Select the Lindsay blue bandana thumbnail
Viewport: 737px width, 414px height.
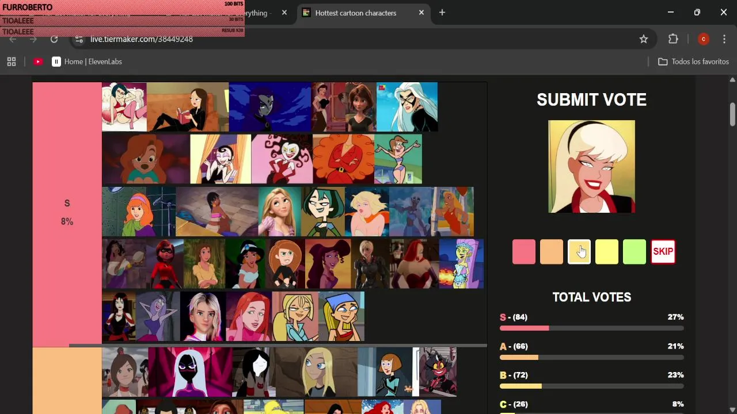pos(341,316)
